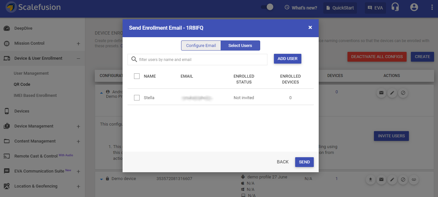Click email icon in Demo device row
438x197 pixels.
pyautogui.click(x=381, y=179)
